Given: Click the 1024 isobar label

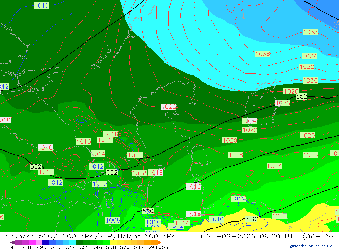Looking at the screenshot, I should (249, 121).
